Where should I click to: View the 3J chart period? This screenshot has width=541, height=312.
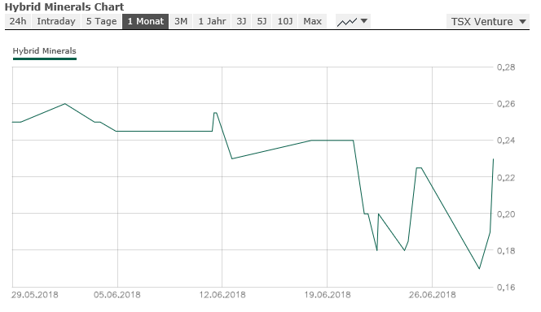point(241,21)
